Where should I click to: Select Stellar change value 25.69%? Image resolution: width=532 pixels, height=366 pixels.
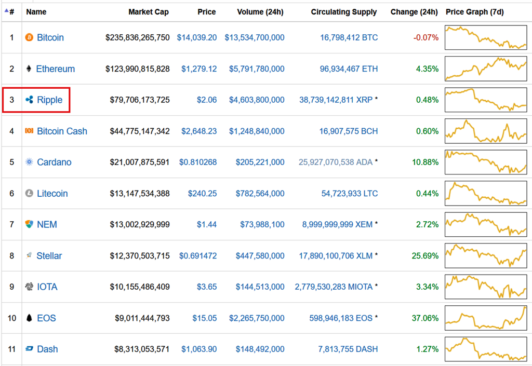425,256
